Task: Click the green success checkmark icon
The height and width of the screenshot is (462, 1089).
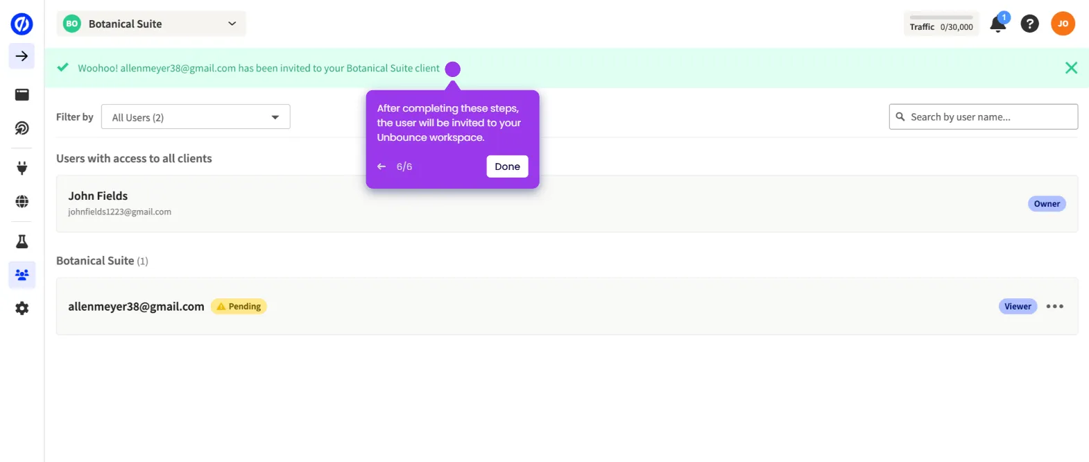Action: click(x=62, y=68)
